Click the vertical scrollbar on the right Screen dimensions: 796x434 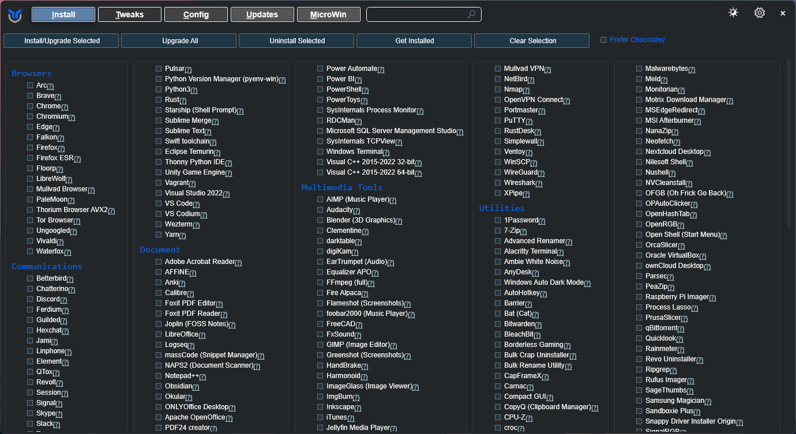click(x=789, y=144)
